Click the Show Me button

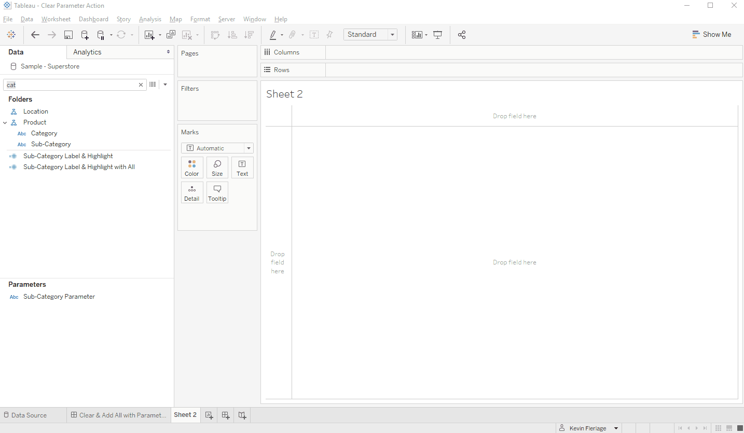click(x=712, y=35)
